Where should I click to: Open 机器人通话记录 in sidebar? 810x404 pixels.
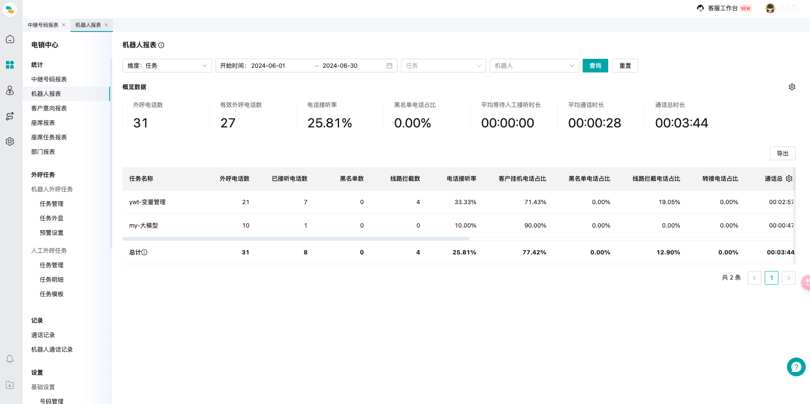tap(52, 349)
